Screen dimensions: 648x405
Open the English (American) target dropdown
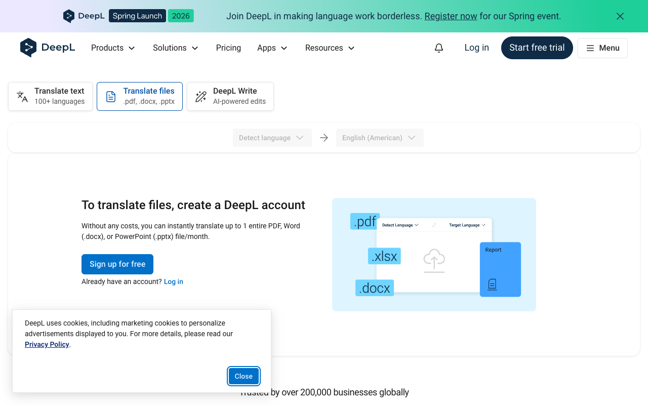click(380, 137)
